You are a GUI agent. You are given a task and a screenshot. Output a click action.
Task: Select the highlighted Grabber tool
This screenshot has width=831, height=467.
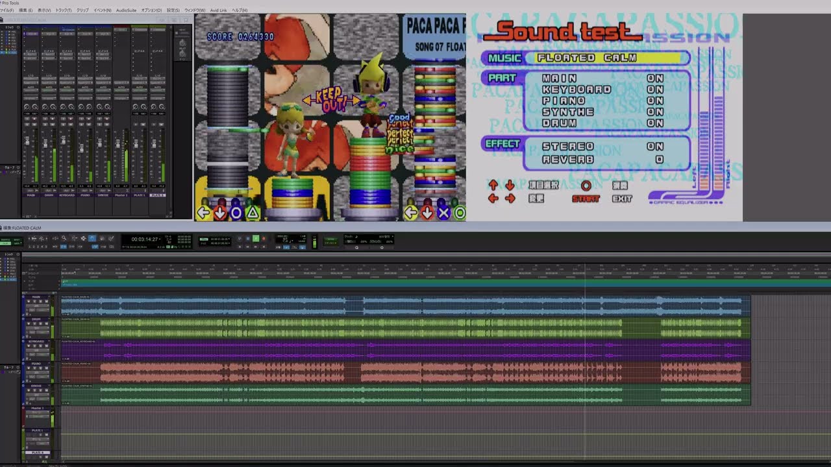(92, 239)
